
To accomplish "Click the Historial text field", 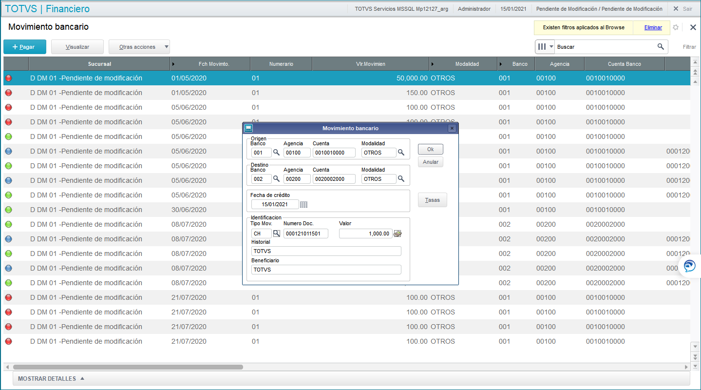I will 326,251.
